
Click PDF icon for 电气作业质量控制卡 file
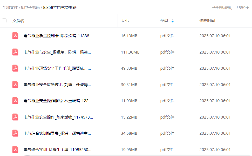[15, 36]
